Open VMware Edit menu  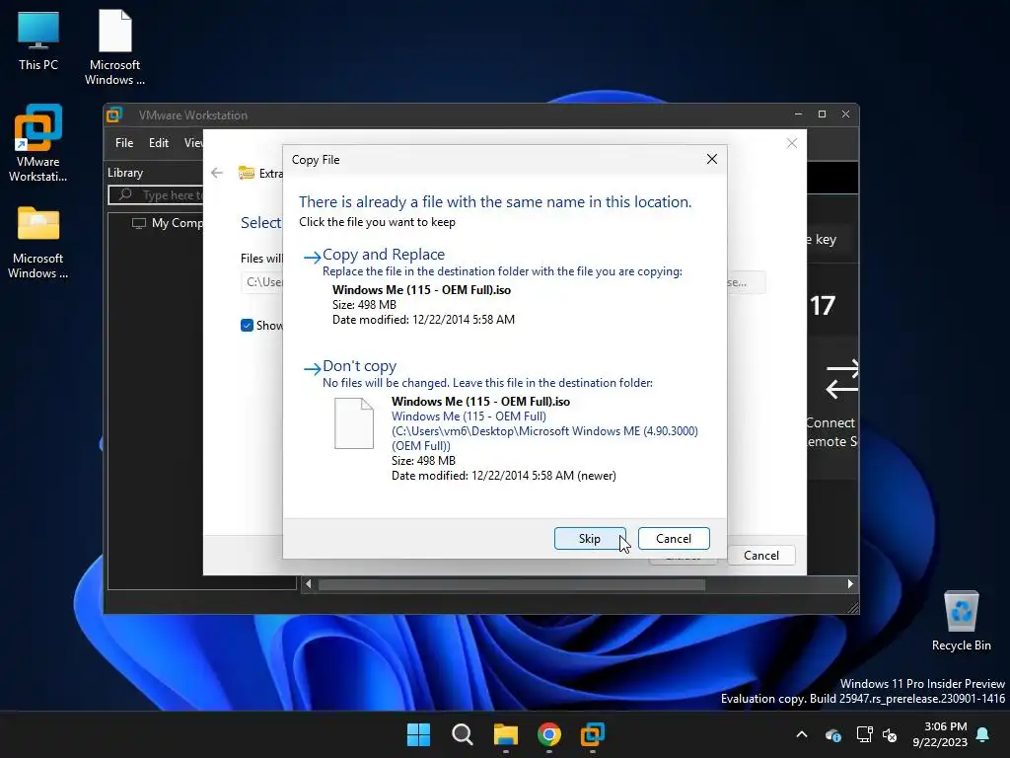(159, 143)
